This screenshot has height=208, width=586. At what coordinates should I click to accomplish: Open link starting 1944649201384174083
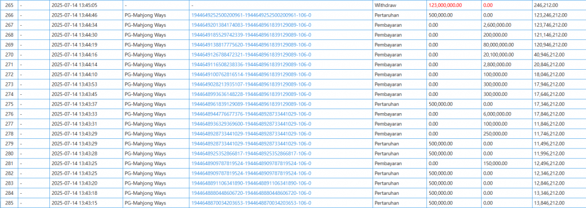pos(251,25)
